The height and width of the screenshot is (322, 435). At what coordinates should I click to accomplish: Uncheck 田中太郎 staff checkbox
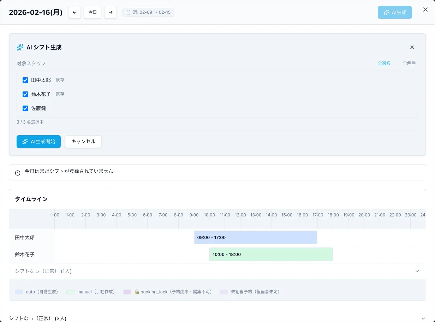click(25, 80)
